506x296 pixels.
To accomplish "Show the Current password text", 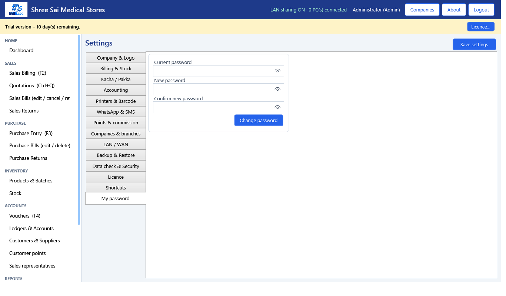I will [277, 71].
